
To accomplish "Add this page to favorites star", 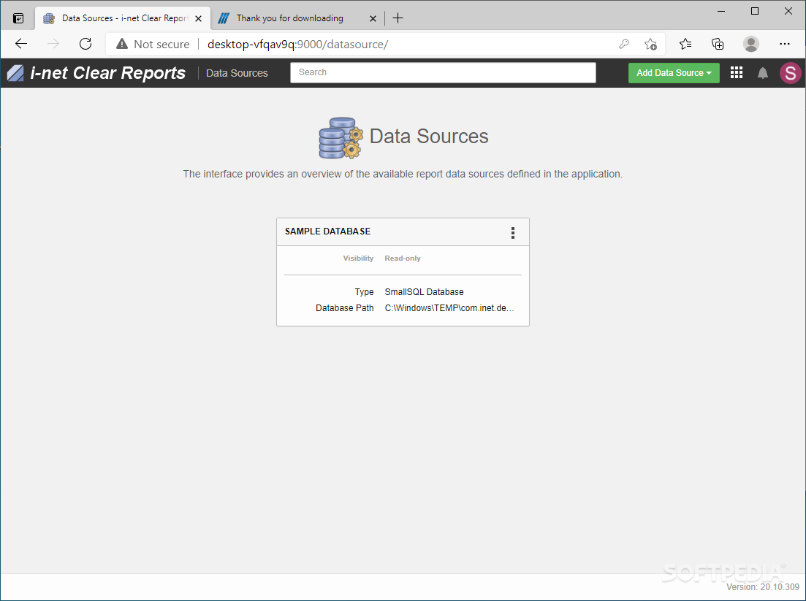I will [650, 44].
